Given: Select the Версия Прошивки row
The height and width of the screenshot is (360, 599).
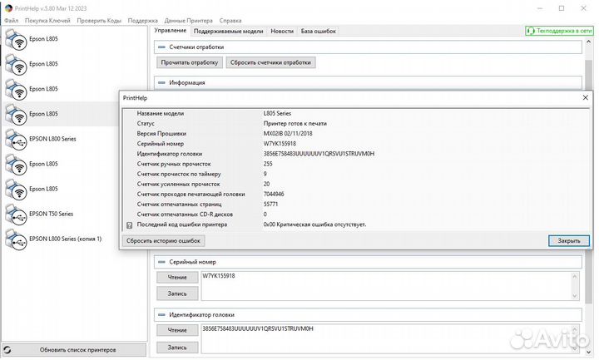Looking at the screenshot, I should point(356,134).
